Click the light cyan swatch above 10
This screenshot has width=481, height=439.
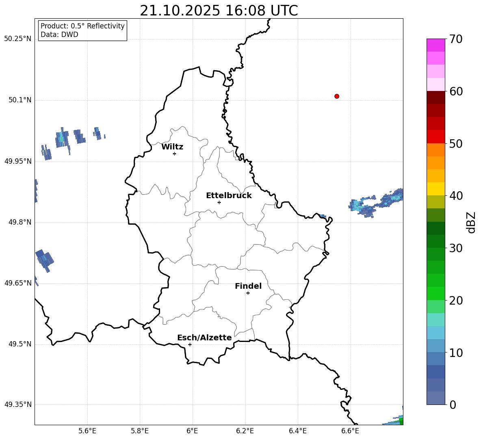pyautogui.click(x=436, y=333)
